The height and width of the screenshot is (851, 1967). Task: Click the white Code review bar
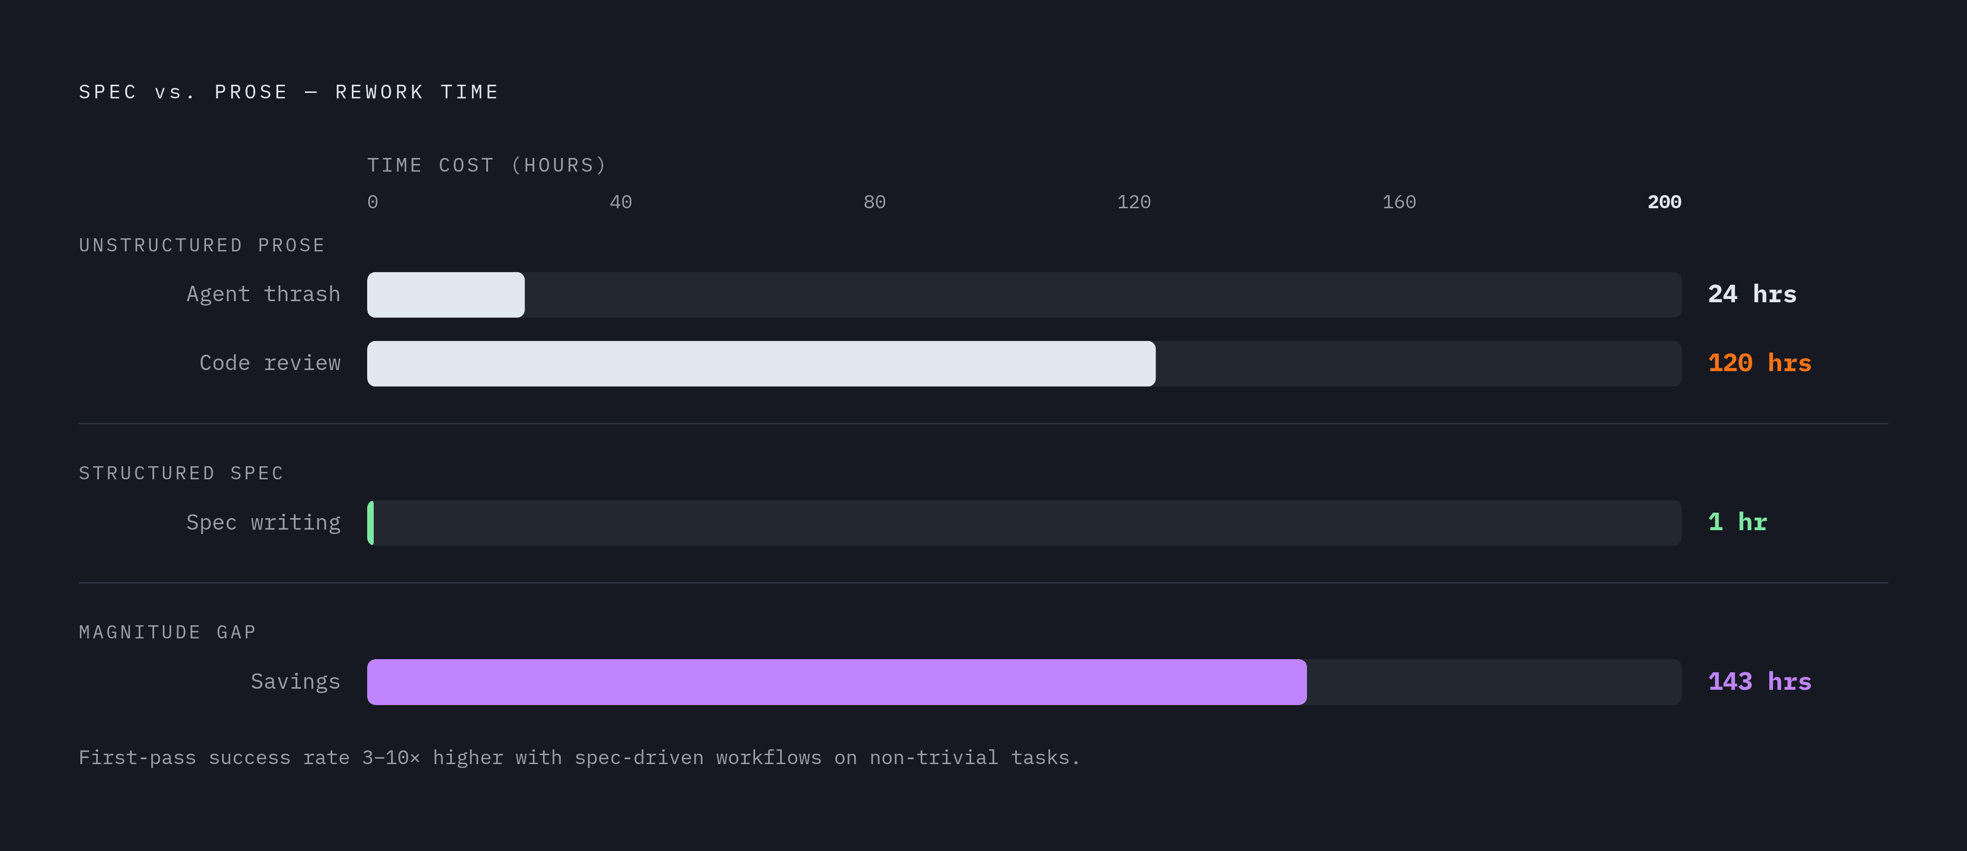click(x=761, y=363)
